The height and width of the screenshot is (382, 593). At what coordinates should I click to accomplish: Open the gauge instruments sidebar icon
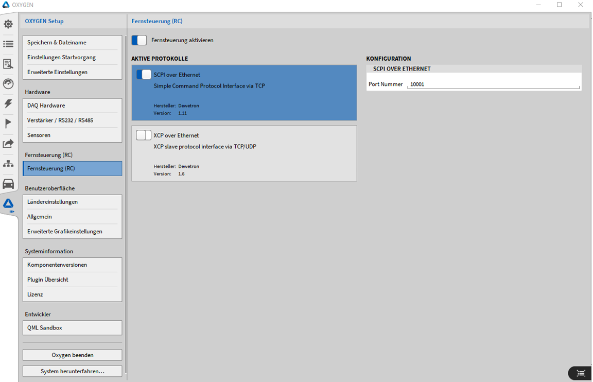point(8,84)
